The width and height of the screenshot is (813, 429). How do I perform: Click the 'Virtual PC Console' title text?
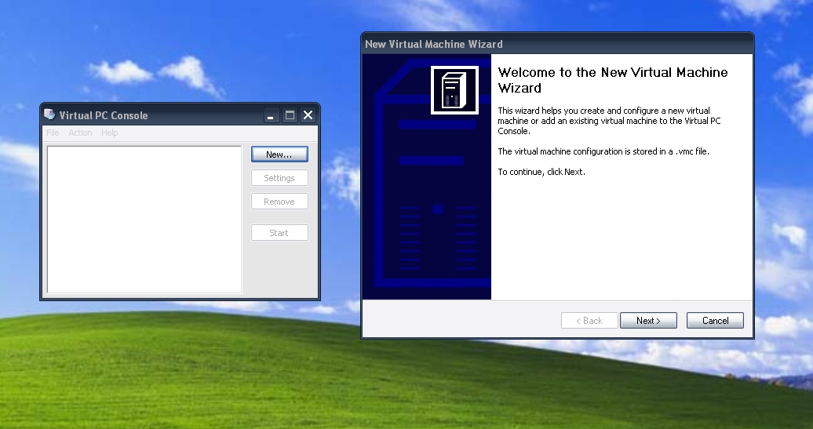(x=103, y=115)
